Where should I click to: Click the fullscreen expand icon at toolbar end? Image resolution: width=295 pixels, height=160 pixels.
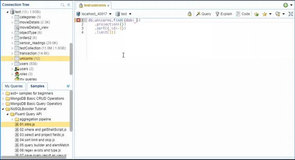(291, 14)
